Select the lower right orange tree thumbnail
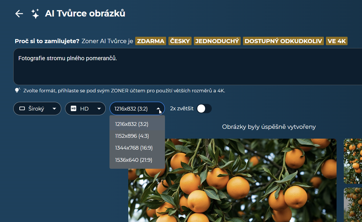 [353, 205]
